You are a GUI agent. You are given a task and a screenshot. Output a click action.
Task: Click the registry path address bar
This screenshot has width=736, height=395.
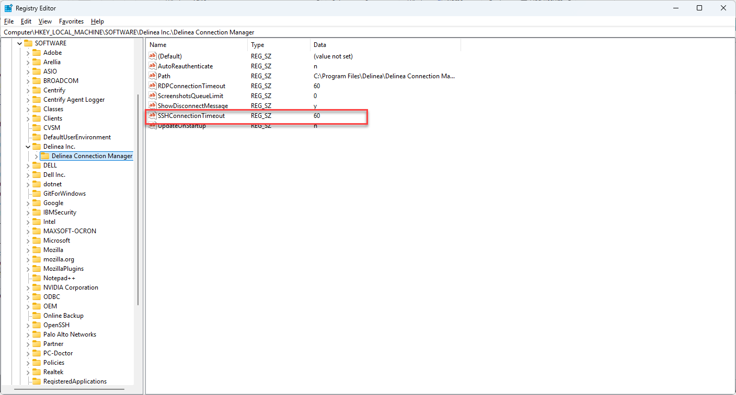point(366,32)
